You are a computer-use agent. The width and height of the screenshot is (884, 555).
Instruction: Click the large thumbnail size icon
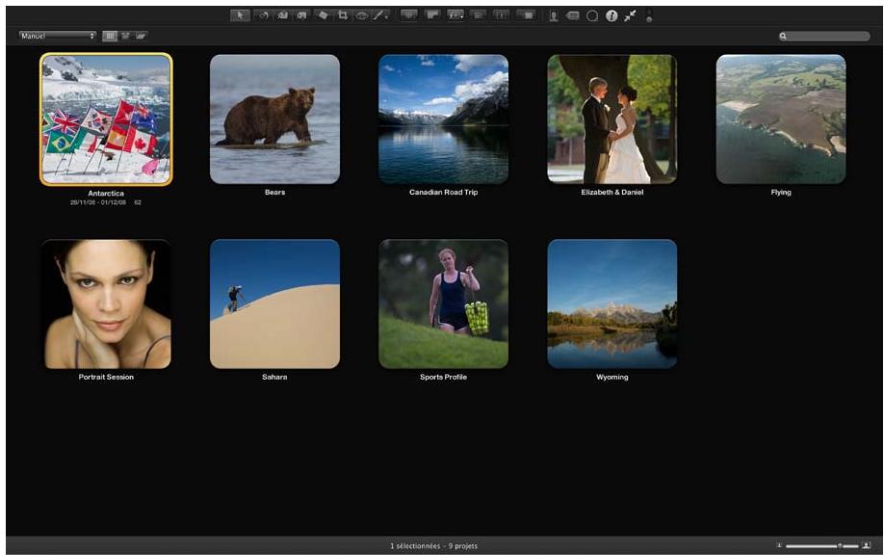pos(867,545)
